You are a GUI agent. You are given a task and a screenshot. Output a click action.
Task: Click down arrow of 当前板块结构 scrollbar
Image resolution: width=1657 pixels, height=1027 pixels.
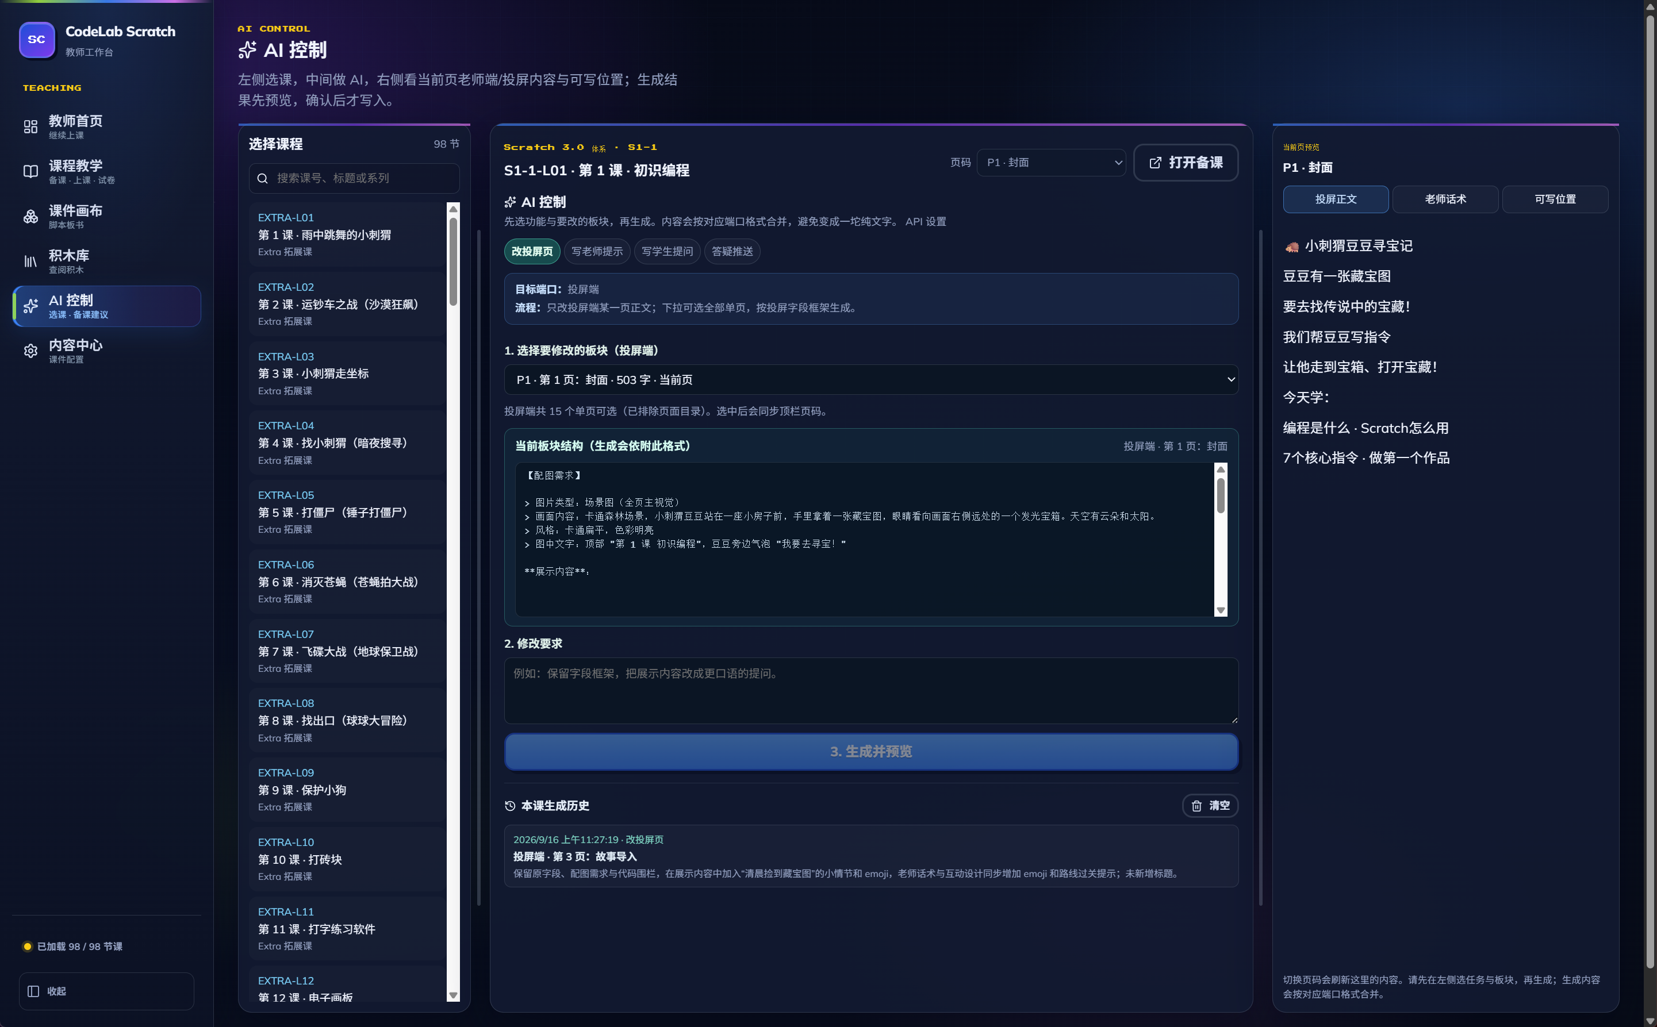1221,611
